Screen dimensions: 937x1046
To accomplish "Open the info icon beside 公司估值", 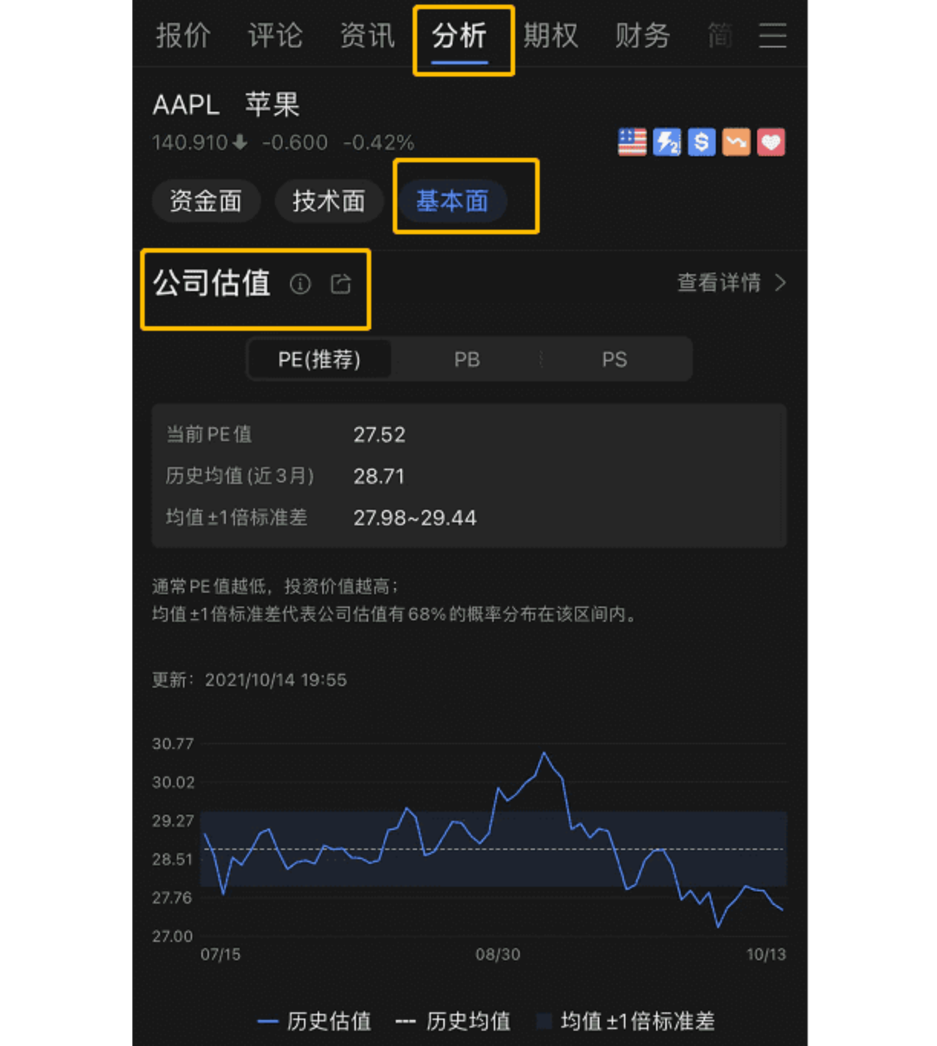I will click(x=300, y=284).
